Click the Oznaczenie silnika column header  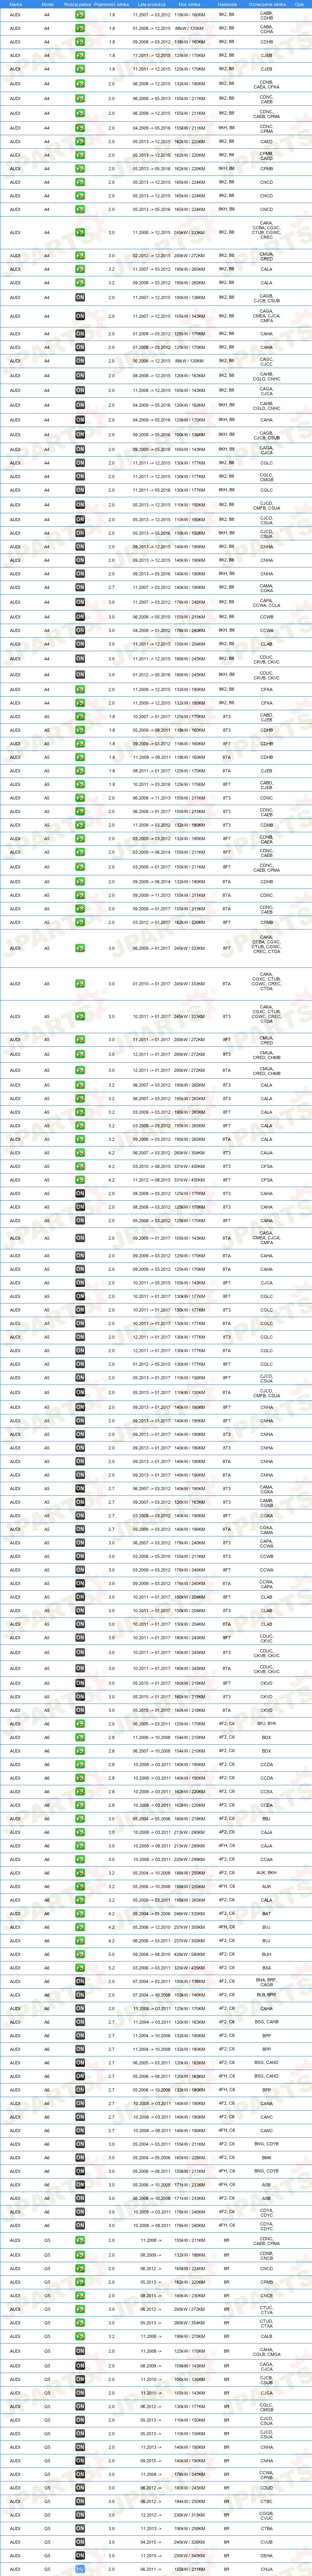point(267,4)
